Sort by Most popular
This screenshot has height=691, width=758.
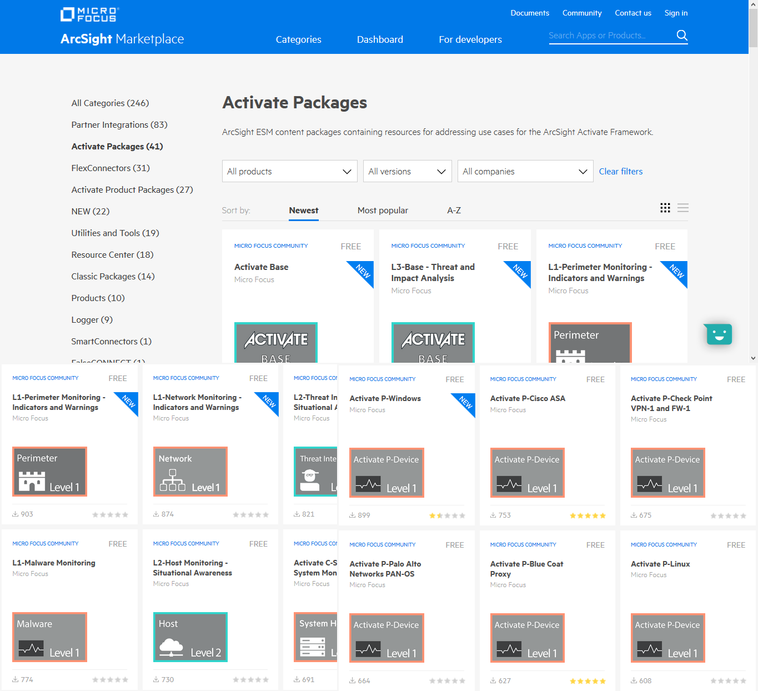point(383,211)
